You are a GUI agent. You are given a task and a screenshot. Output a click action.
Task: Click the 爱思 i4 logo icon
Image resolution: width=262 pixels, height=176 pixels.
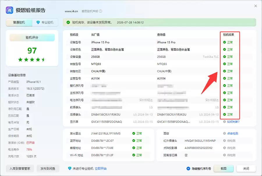coord(9,10)
